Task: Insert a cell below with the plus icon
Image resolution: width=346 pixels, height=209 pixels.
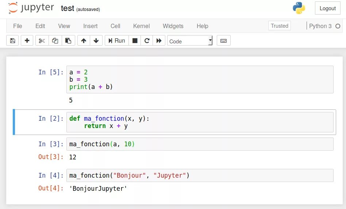Action: pos(27,41)
